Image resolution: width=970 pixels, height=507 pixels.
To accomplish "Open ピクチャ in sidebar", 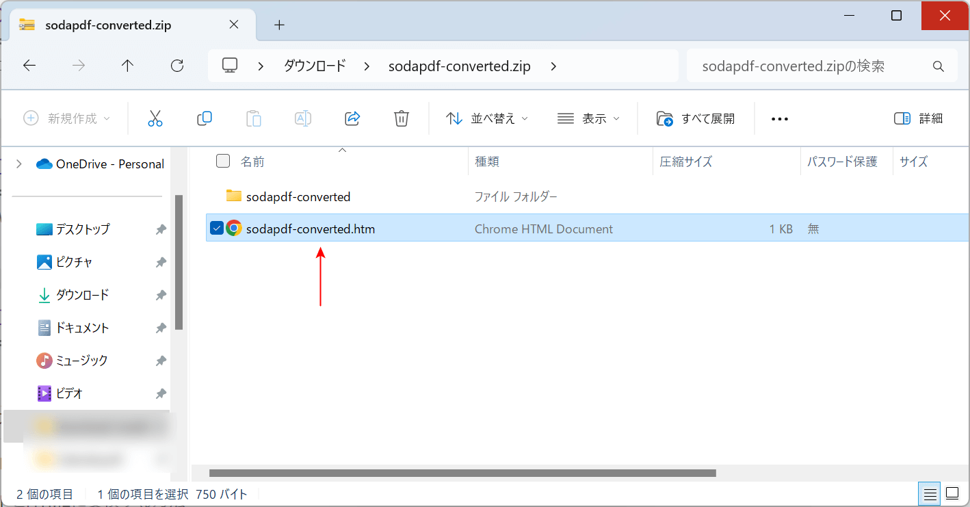I will pyautogui.click(x=75, y=262).
